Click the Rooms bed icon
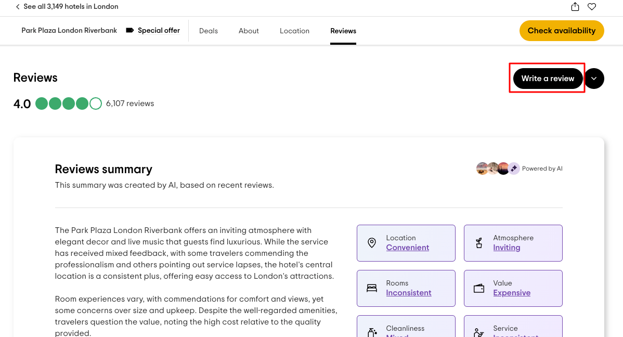The width and height of the screenshot is (623, 337). pos(372,288)
